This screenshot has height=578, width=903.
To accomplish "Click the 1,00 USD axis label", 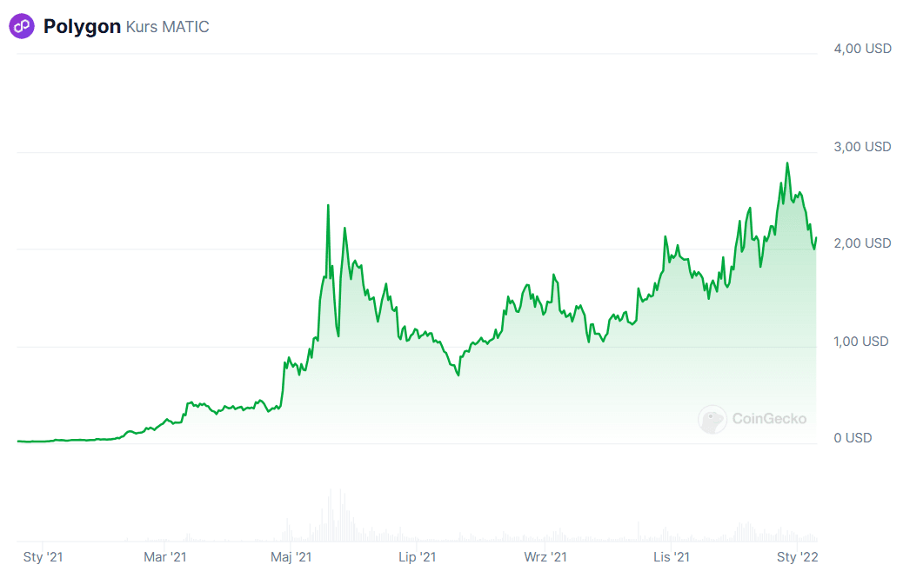I will click(861, 342).
